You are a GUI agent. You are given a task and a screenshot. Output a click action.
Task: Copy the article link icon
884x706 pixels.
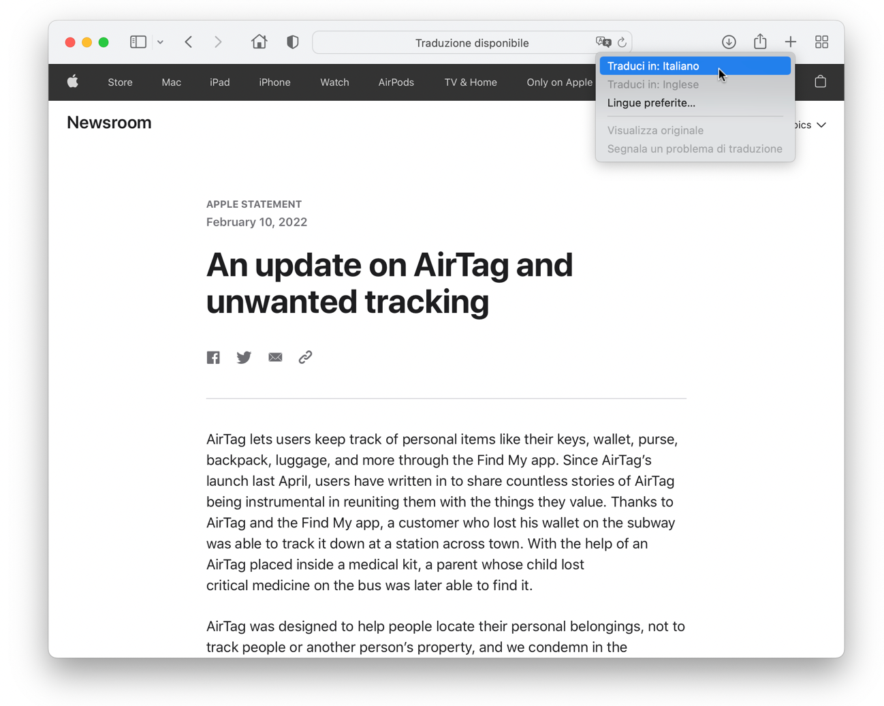click(305, 358)
